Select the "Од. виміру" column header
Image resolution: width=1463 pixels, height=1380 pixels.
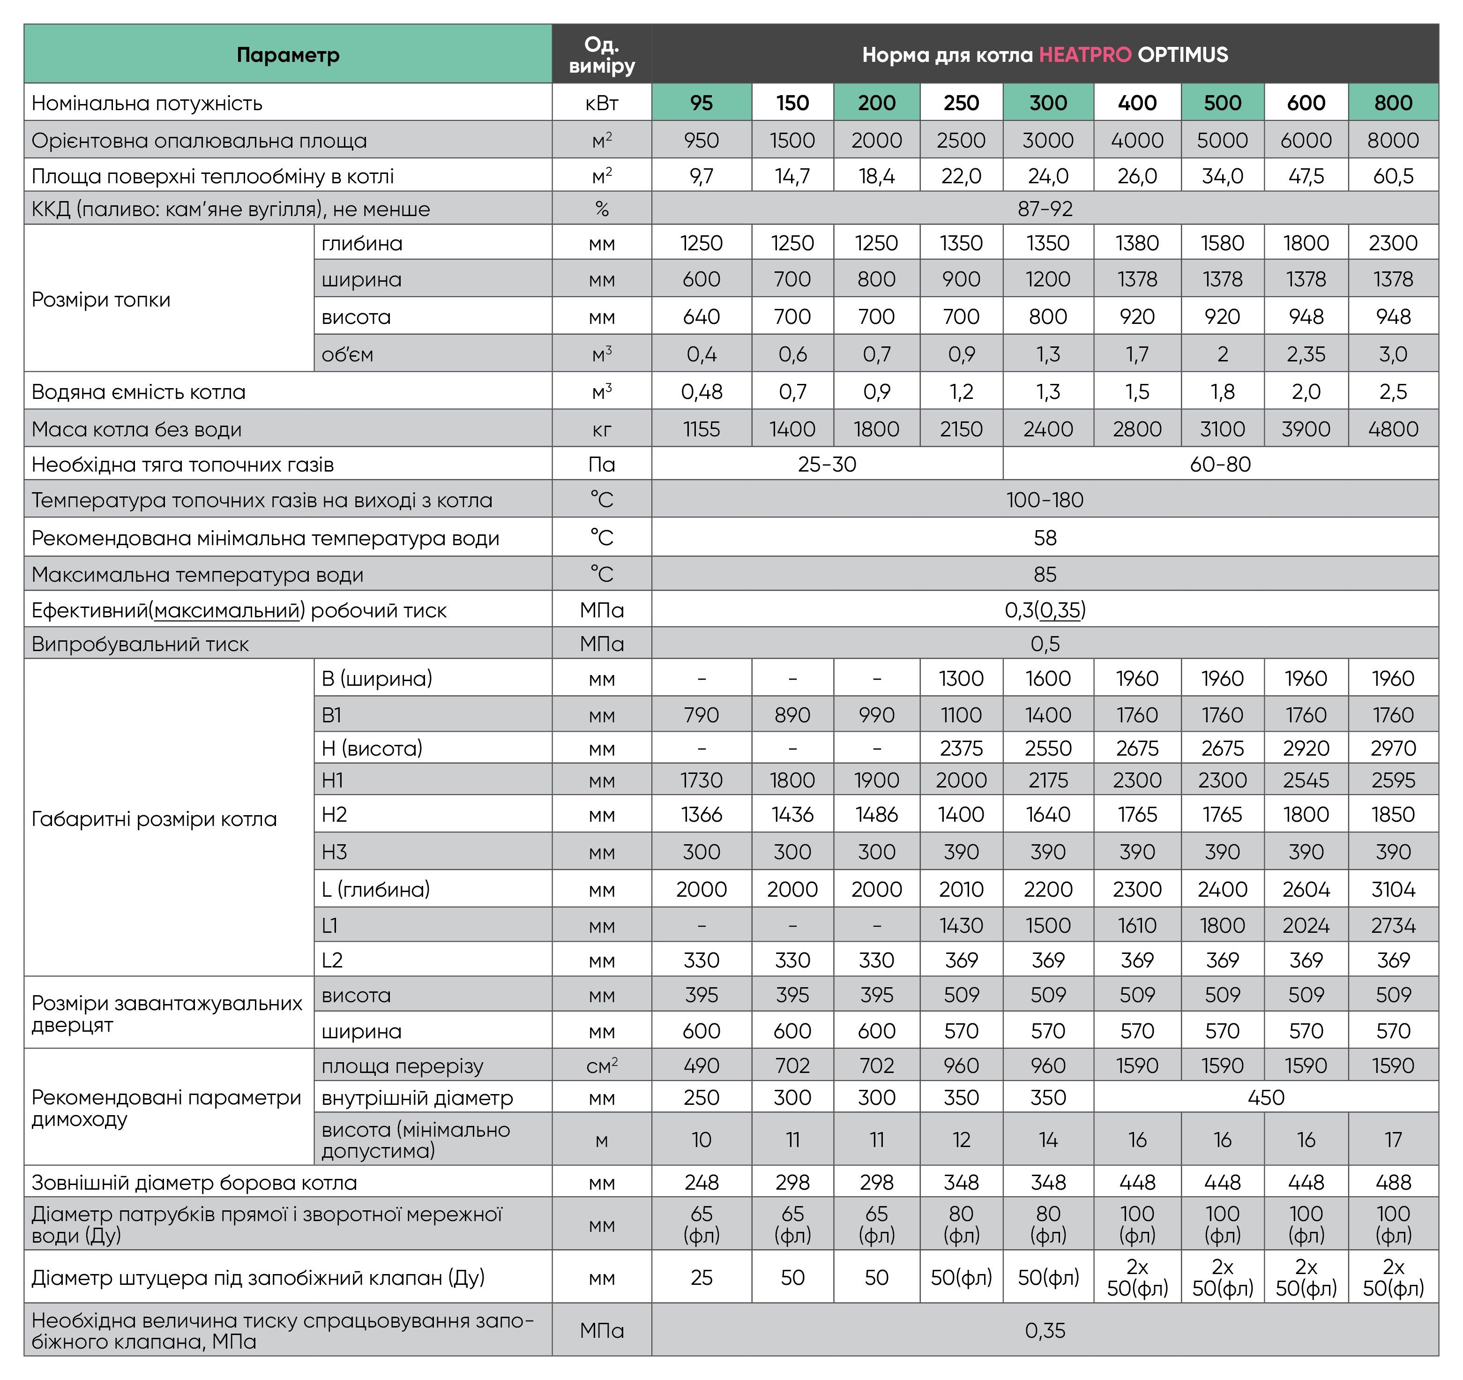click(601, 54)
